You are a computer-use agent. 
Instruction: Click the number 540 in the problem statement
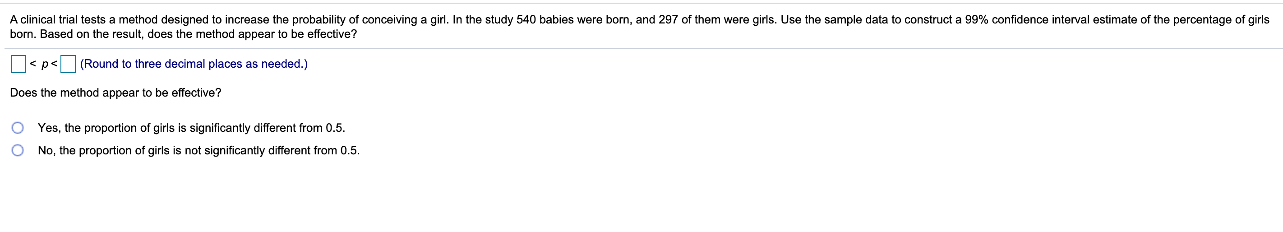tap(526, 19)
